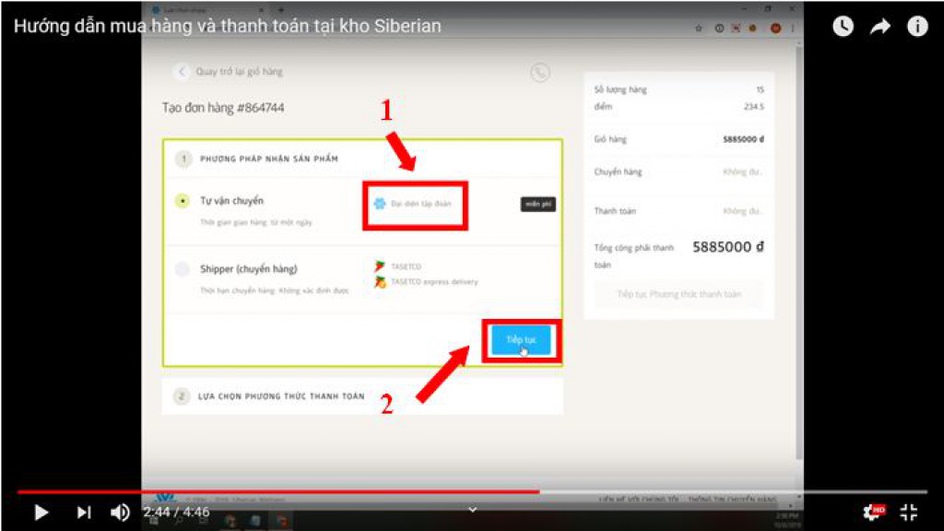Mute the video volume speaker icon
The height and width of the screenshot is (531, 944).
[x=120, y=513]
